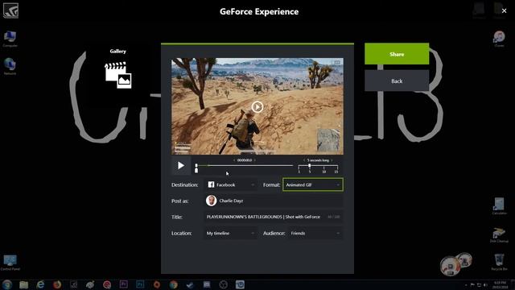Step timestamp back with left arrow
515x290 pixels.
click(234, 160)
